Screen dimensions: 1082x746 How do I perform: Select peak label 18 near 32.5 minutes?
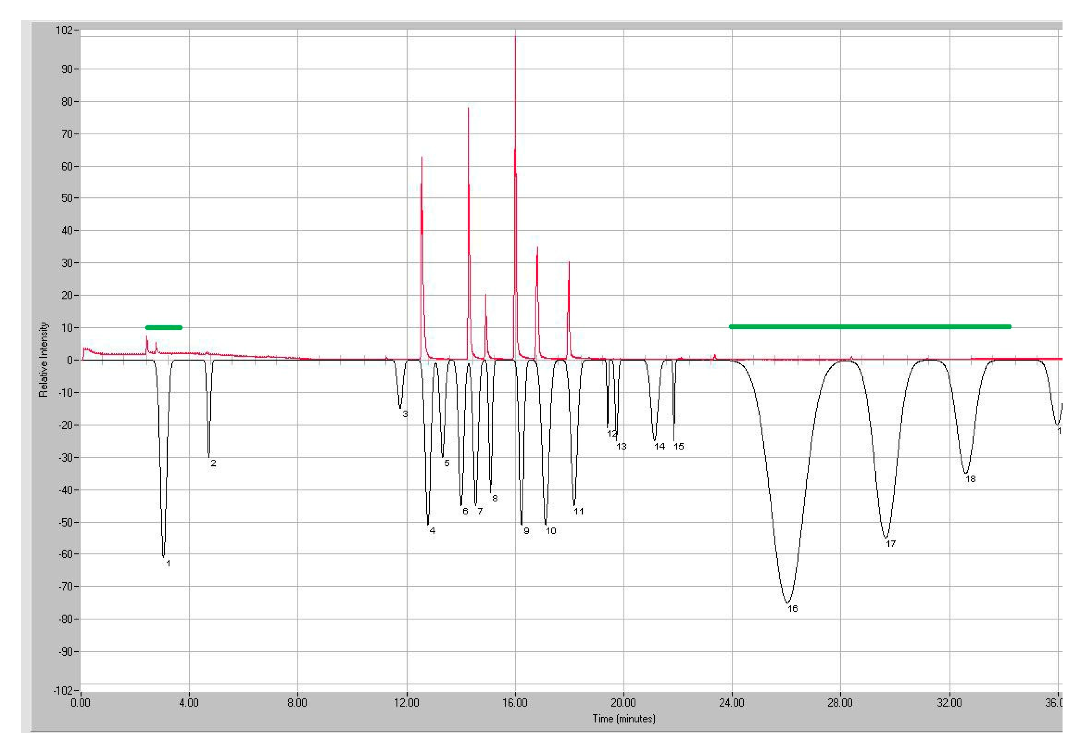point(970,479)
